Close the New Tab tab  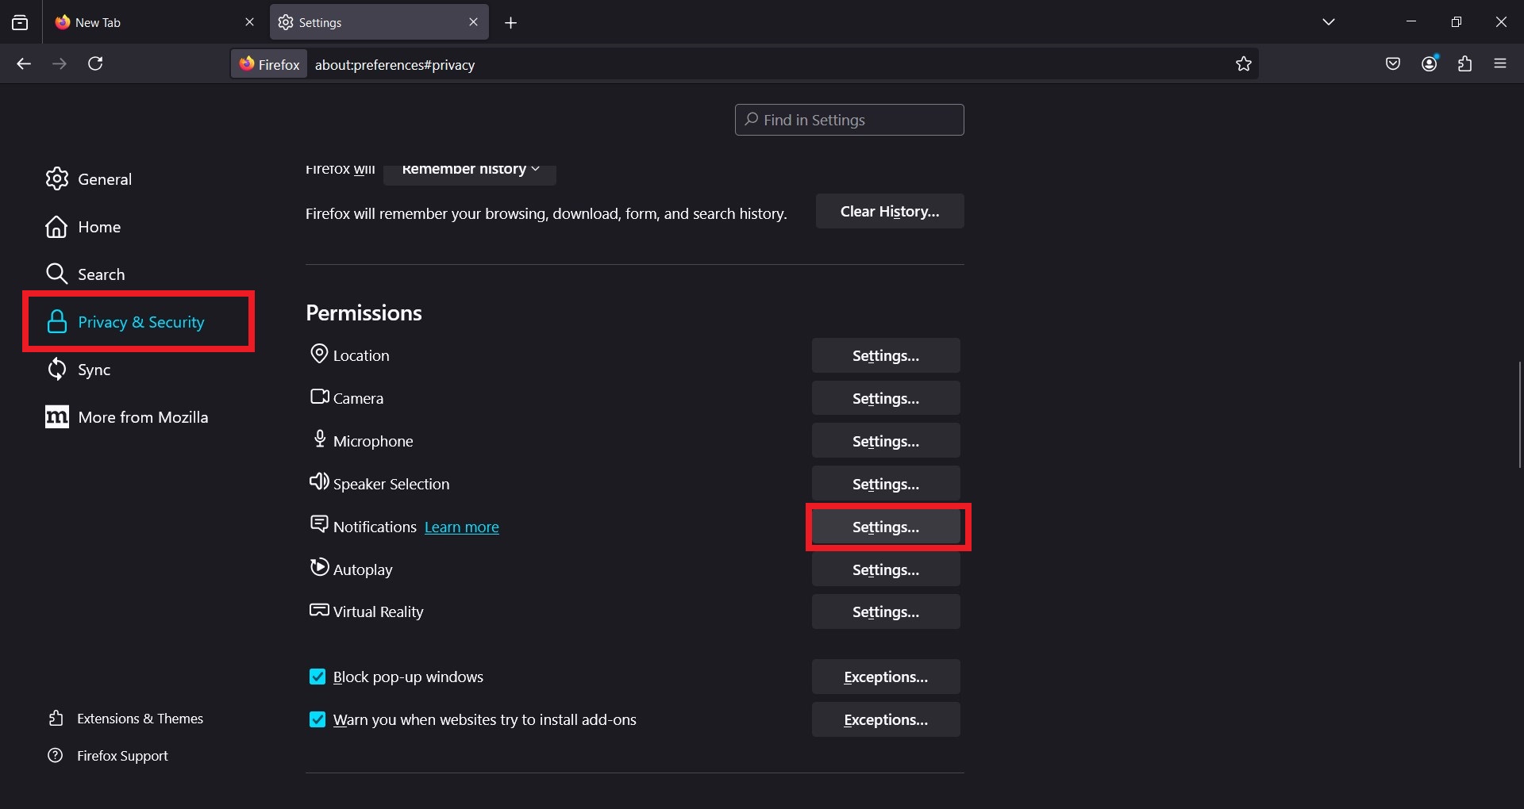click(249, 22)
